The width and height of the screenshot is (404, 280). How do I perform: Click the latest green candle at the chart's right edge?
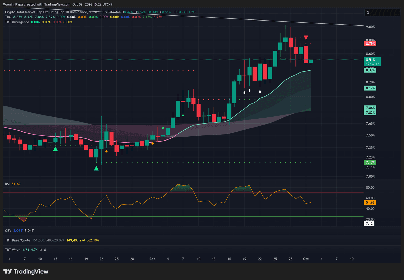311,61
